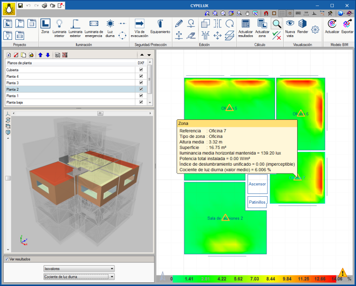Viewport: 356px width, 286px height.
Task: Uncheck DXF for Planta 2
Action: pos(141,89)
